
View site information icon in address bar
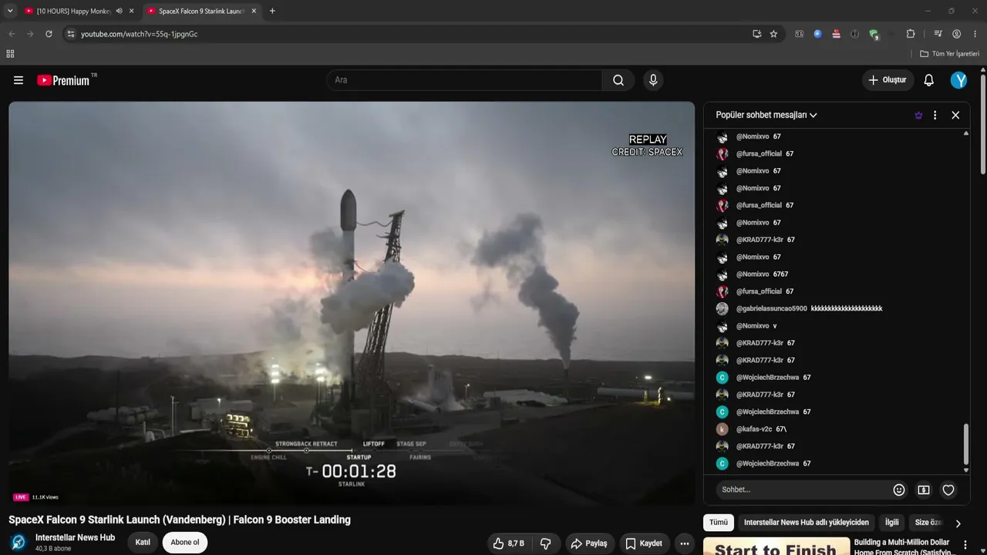pos(70,34)
